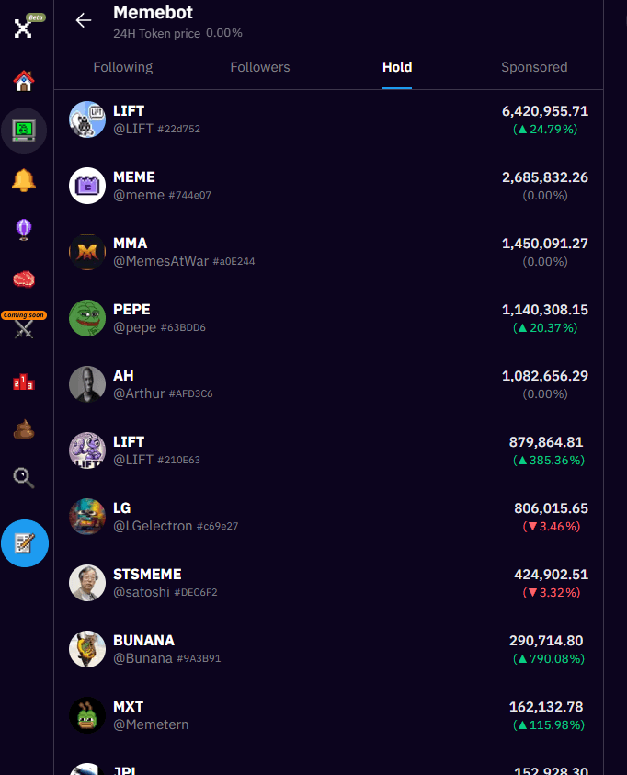The image size is (627, 775).
Task: Click the X Beta logo
Action: (24, 27)
